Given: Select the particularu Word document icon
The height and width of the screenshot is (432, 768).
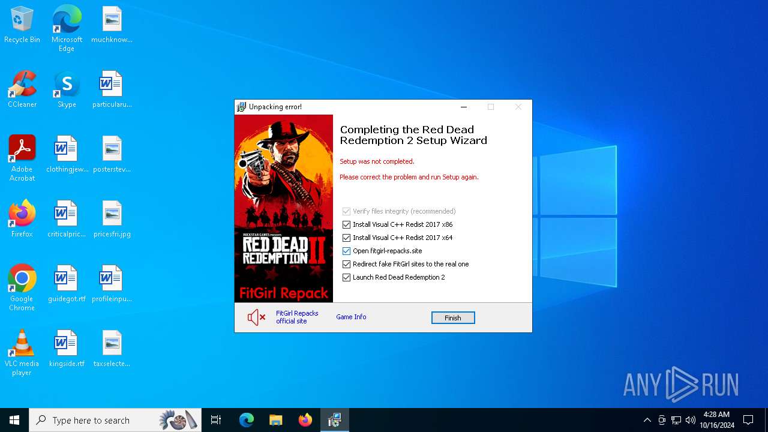Looking at the screenshot, I should click(x=112, y=90).
